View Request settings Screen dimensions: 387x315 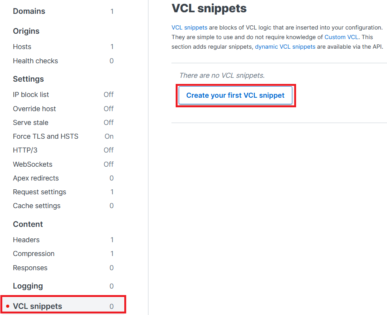[39, 192]
